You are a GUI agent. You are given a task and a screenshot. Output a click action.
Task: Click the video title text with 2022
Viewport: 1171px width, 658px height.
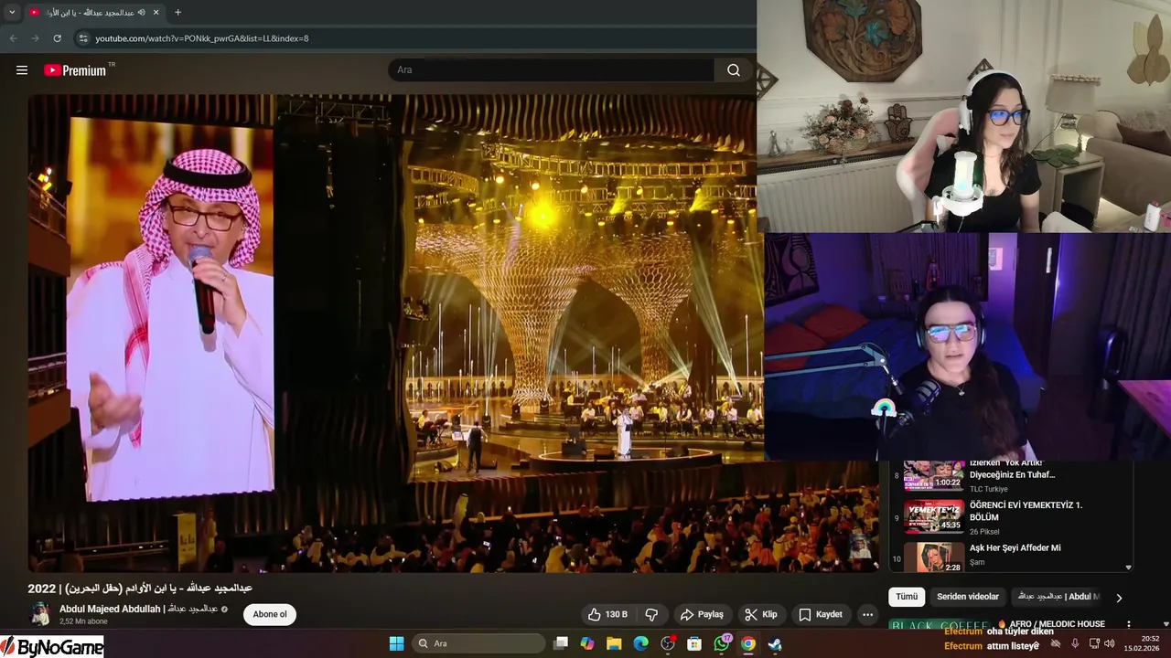140,589
